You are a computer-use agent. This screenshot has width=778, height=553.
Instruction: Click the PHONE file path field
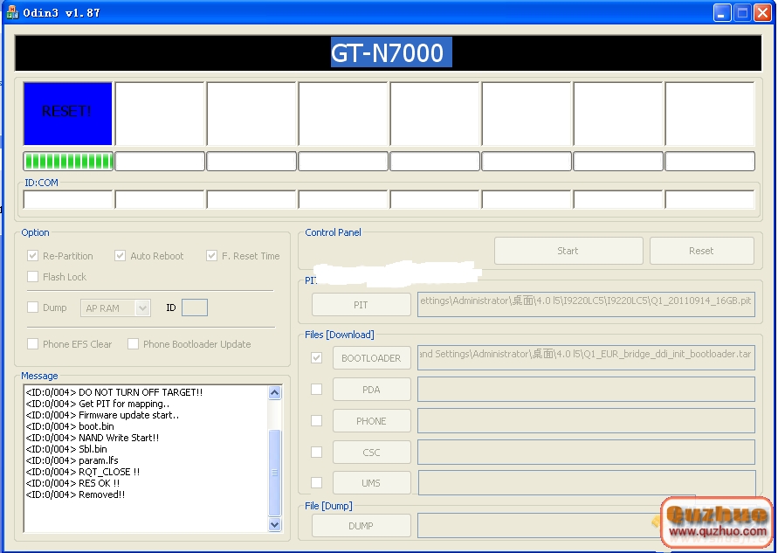[x=586, y=420]
